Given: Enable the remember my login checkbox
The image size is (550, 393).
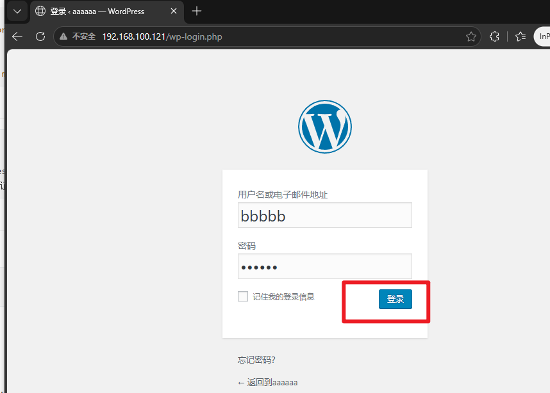Looking at the screenshot, I should pyautogui.click(x=243, y=296).
